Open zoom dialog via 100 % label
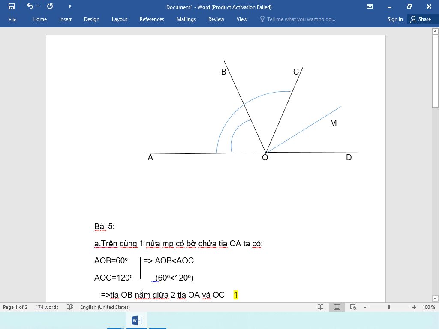This screenshot has width=439, height=329. 429,307
